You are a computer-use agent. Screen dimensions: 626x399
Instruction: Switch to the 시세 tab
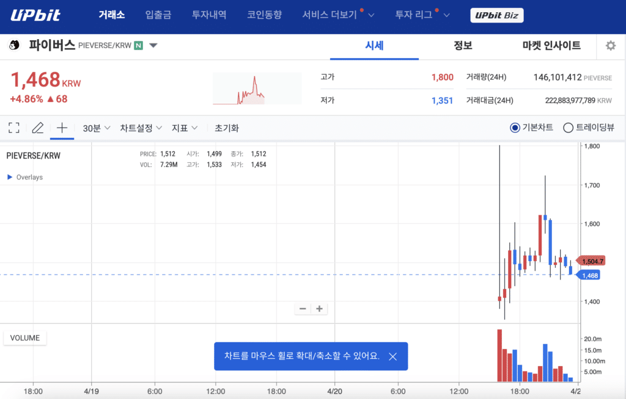pyautogui.click(x=375, y=45)
